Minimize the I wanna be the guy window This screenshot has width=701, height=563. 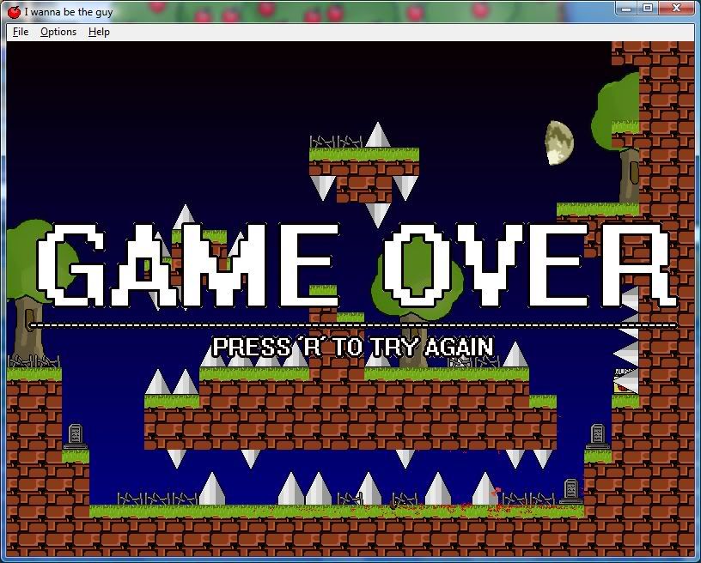[626, 9]
